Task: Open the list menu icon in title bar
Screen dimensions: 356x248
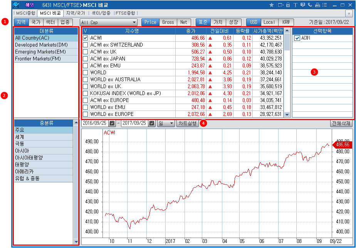Action: click(325, 5)
